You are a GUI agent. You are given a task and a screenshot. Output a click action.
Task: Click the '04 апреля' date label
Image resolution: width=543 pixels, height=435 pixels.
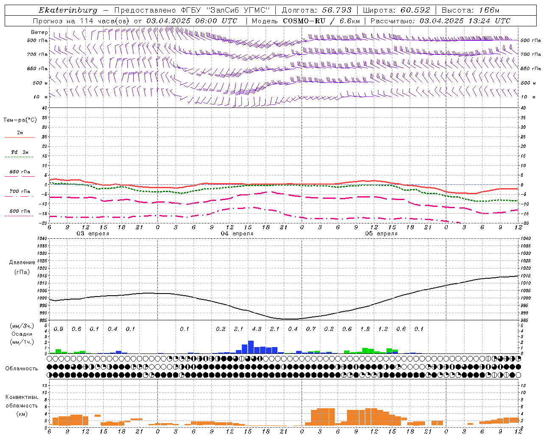pyautogui.click(x=237, y=234)
